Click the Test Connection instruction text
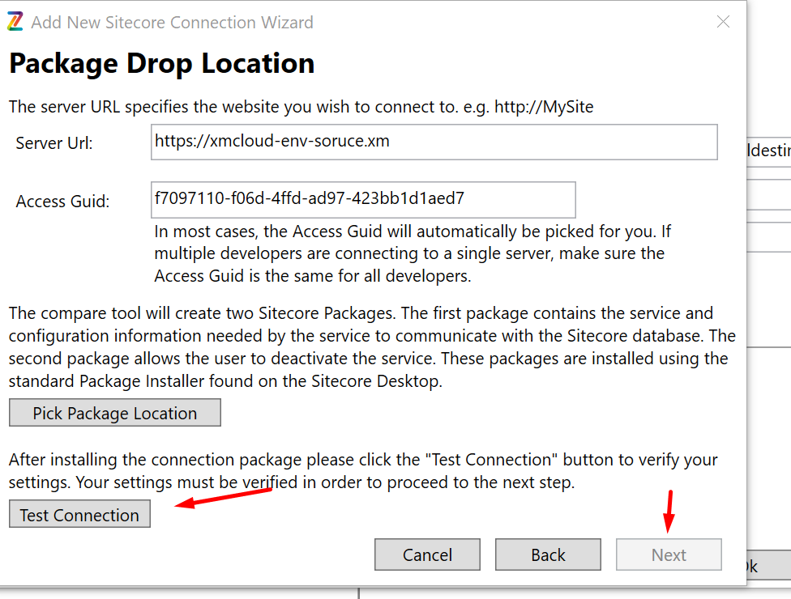This screenshot has height=599, width=791. (363, 470)
